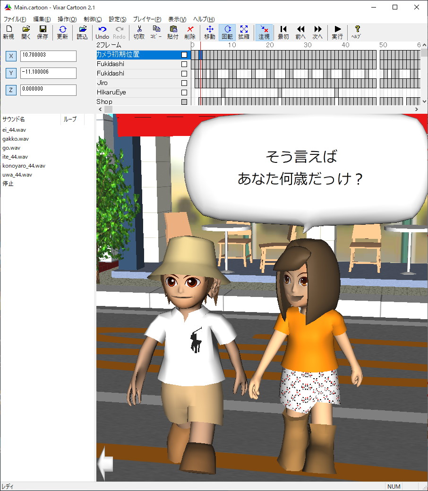Click the 保存 (Save) floppy disk icon
Viewport: 428px width, 491px height.
point(43,32)
